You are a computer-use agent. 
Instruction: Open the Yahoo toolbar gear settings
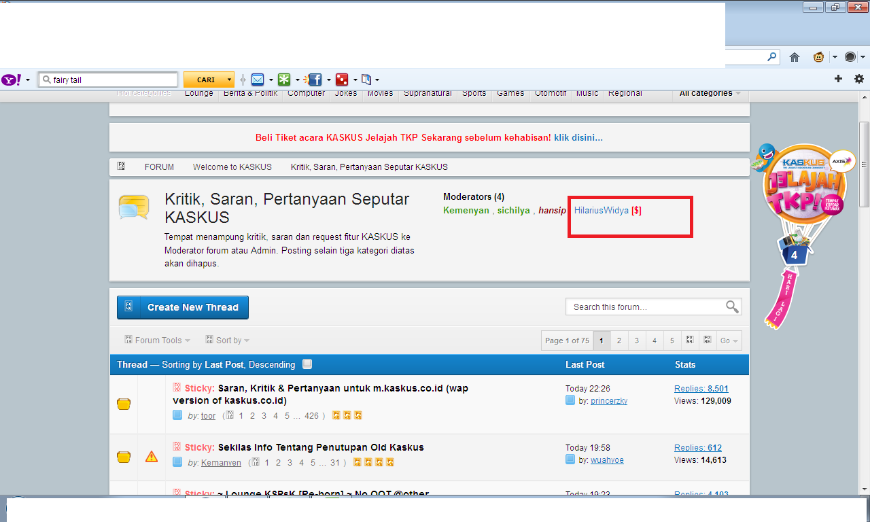coord(859,79)
